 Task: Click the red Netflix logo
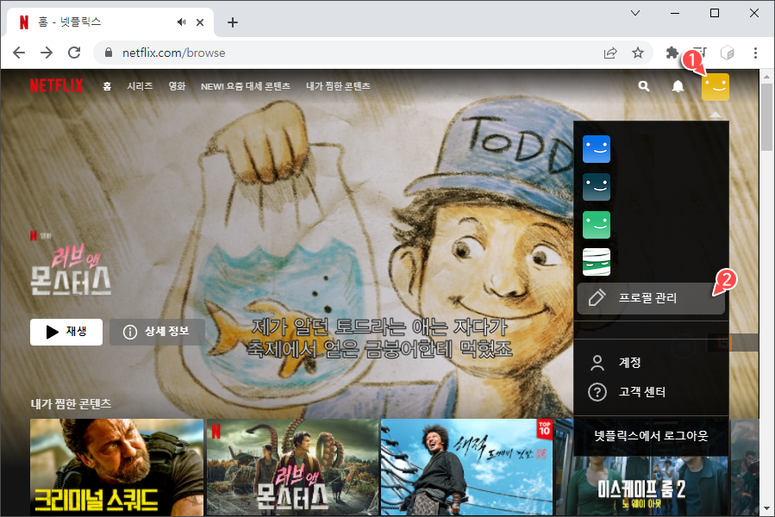coord(55,85)
